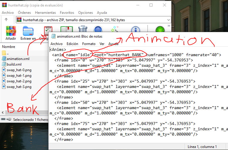The width and height of the screenshot is (228, 150).
Task: Click left arrow of WinRAR horizontal scrollbar
Action: pyautogui.click(x=3, y=112)
